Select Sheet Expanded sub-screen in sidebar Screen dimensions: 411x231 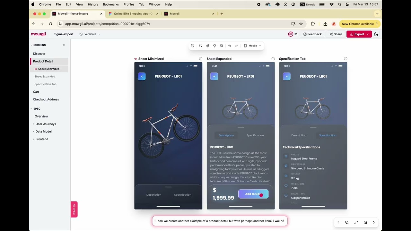(45, 77)
